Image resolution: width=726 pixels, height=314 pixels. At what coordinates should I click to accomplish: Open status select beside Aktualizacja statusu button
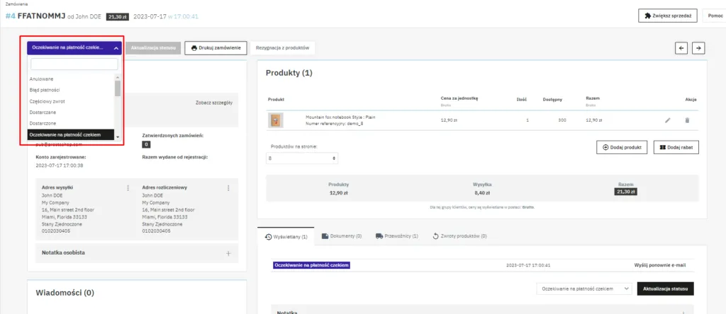pos(583,289)
